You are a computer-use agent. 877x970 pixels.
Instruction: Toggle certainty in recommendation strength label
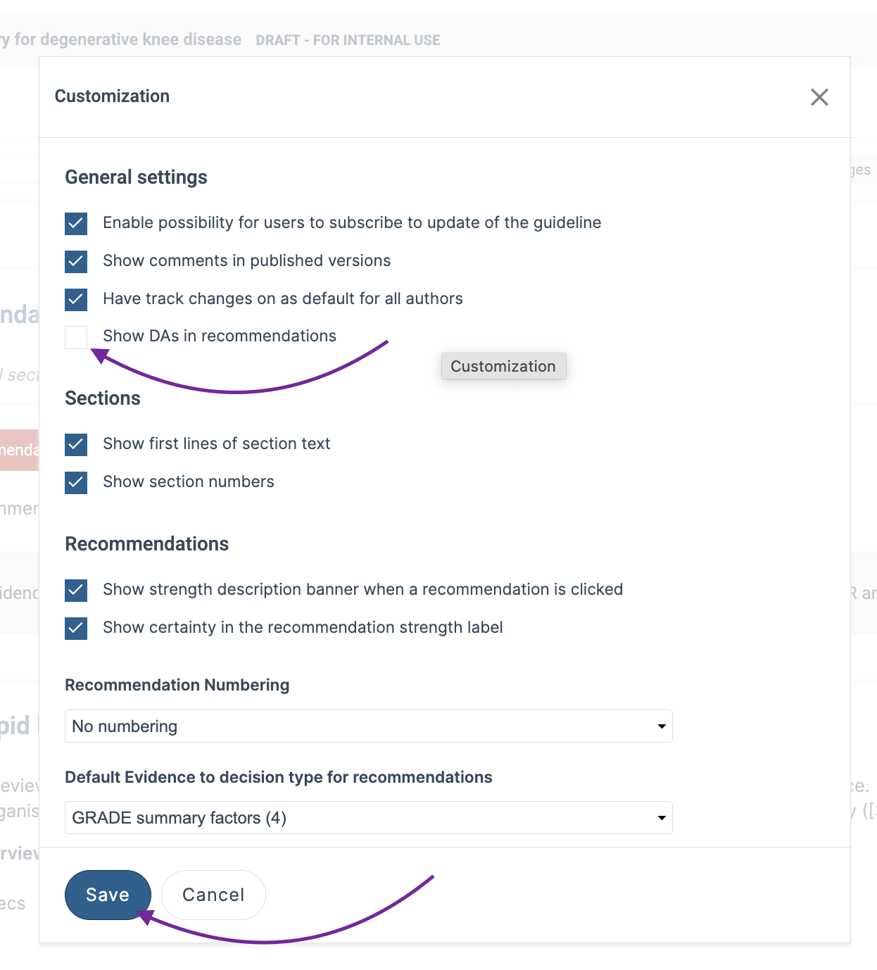click(76, 629)
